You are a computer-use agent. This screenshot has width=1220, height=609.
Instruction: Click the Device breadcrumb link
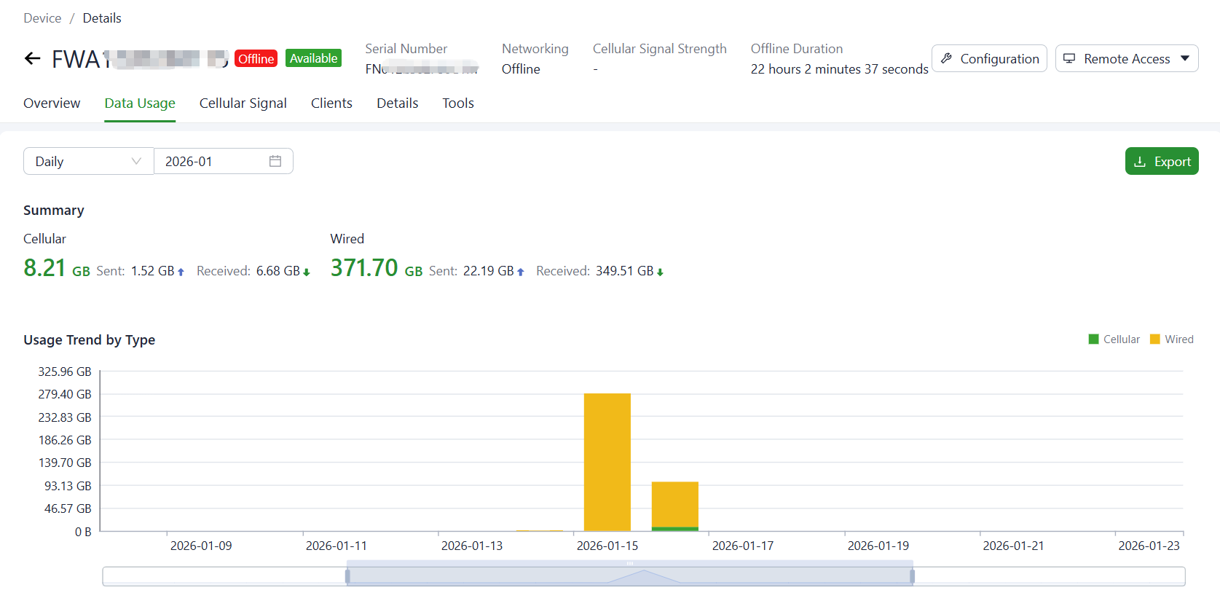[x=42, y=18]
